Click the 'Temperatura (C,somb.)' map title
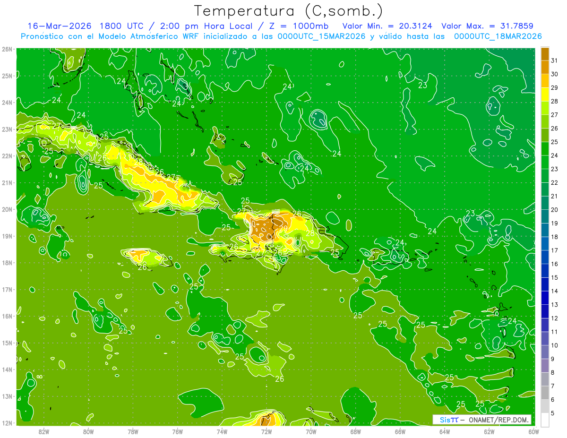Image resolution: width=567 pixels, height=438 pixels. (289, 10)
